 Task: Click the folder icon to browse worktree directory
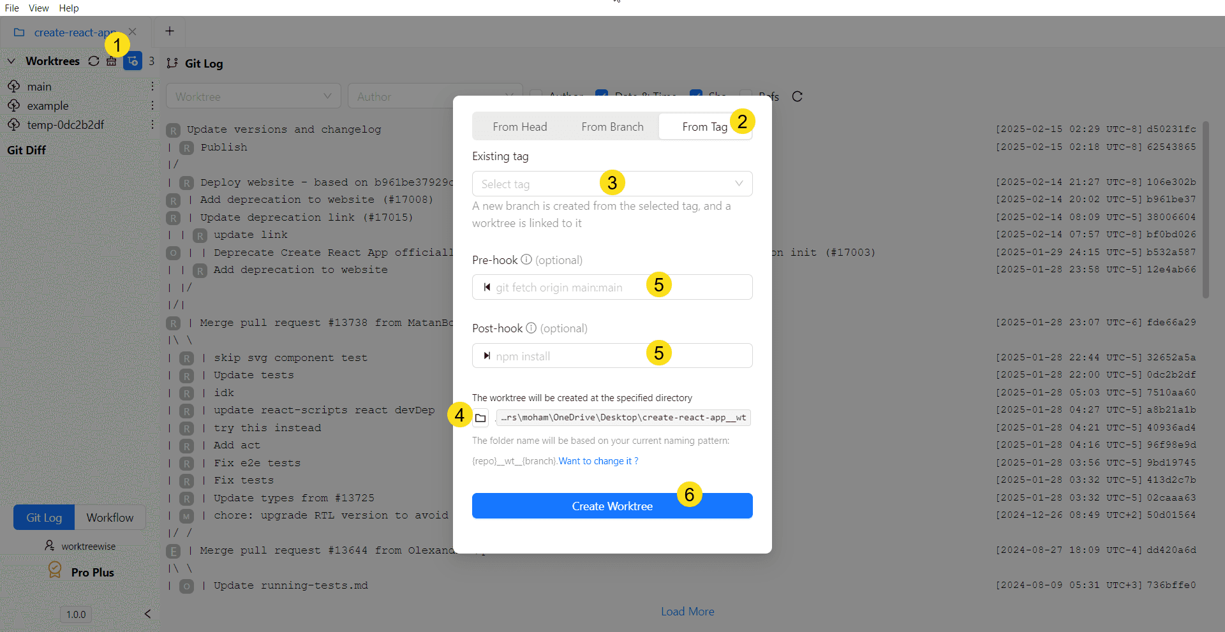[480, 417]
